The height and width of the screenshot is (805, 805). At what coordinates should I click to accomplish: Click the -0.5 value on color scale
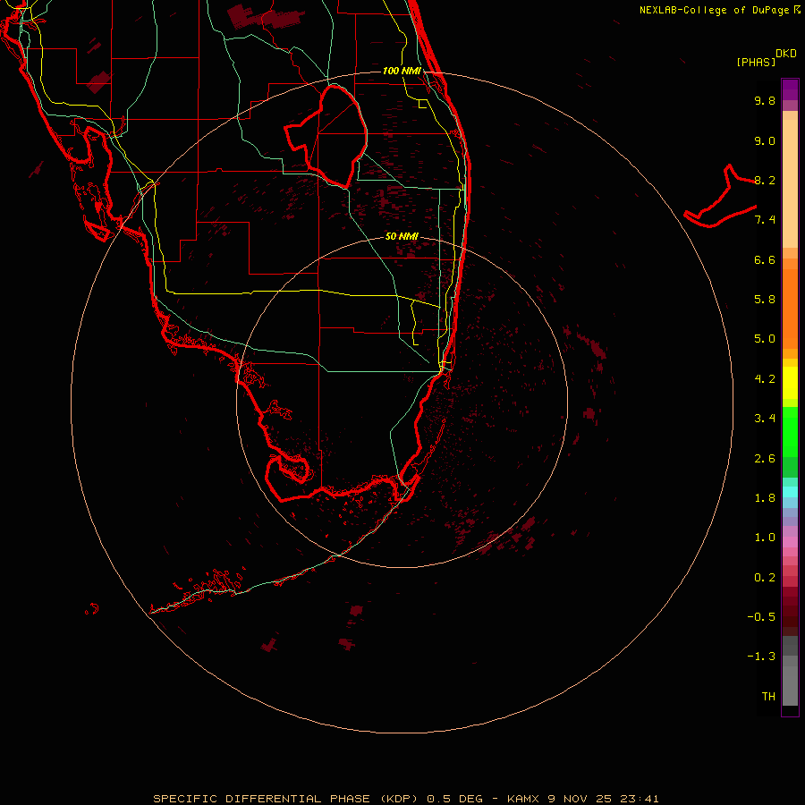[761, 617]
